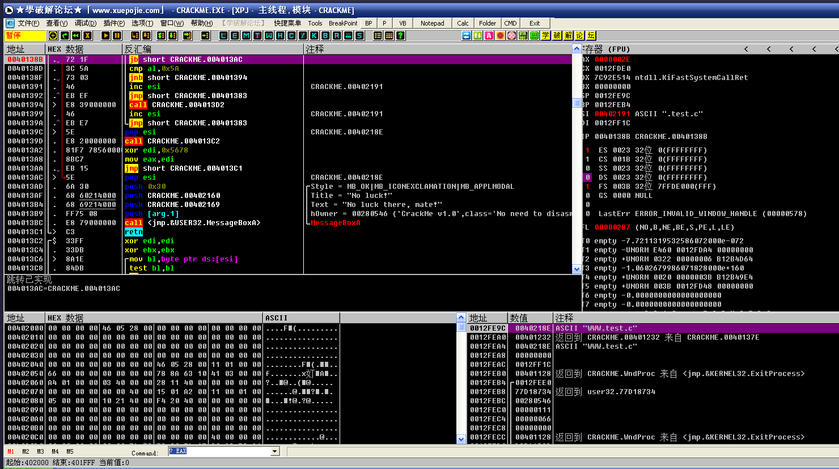Show Run trace (... icon)
The height and width of the screenshot is (469, 839).
pyautogui.click(x=348, y=36)
